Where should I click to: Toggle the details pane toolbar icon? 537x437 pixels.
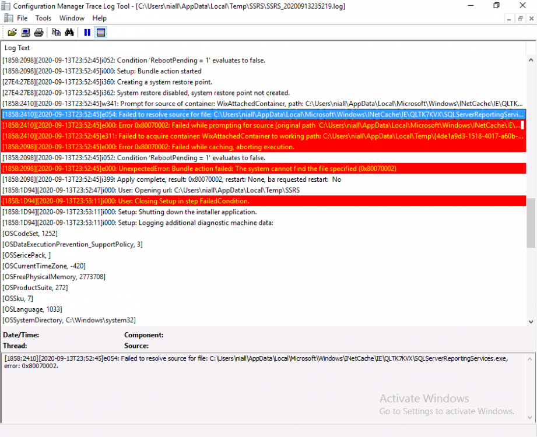(x=101, y=33)
